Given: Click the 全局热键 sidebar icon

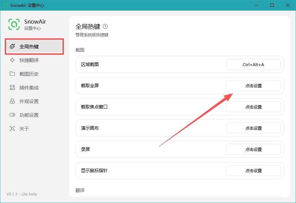Looking at the screenshot, I should coord(12,46).
